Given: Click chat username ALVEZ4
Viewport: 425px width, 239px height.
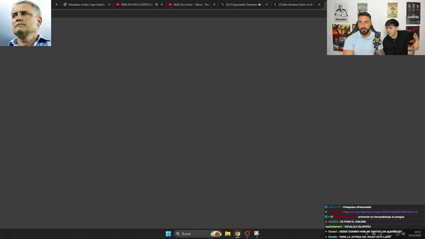Looking at the screenshot, I should coord(333,222).
